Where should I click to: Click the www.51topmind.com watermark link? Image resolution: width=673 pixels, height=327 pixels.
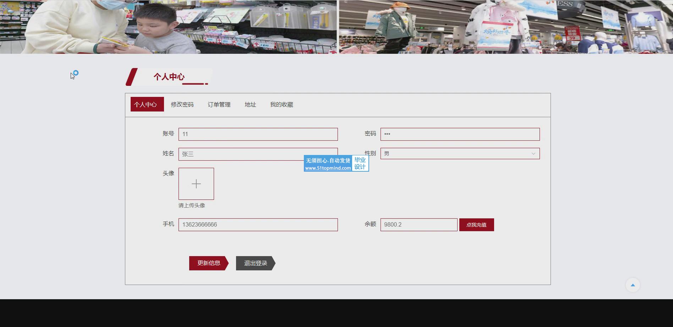[x=328, y=168]
